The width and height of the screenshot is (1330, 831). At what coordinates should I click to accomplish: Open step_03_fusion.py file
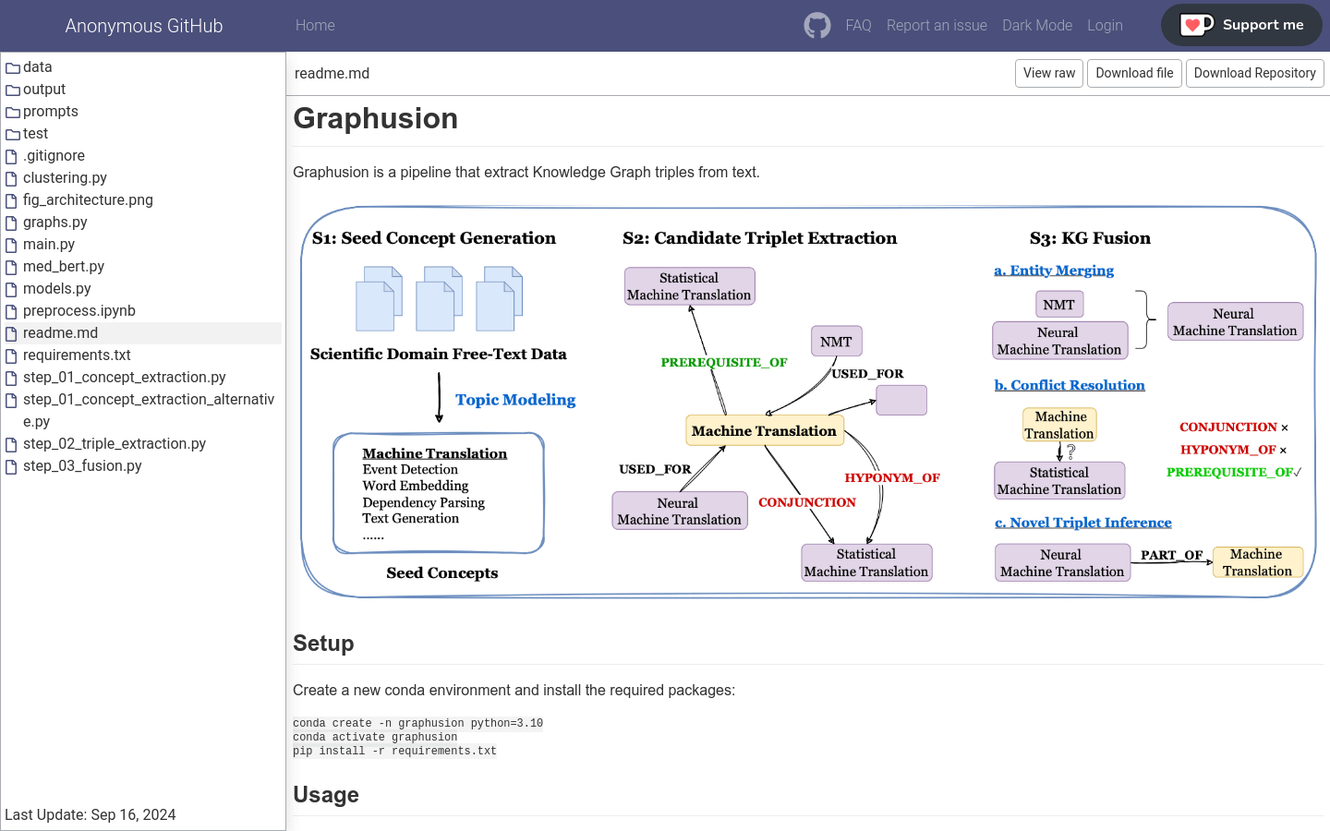[82, 466]
